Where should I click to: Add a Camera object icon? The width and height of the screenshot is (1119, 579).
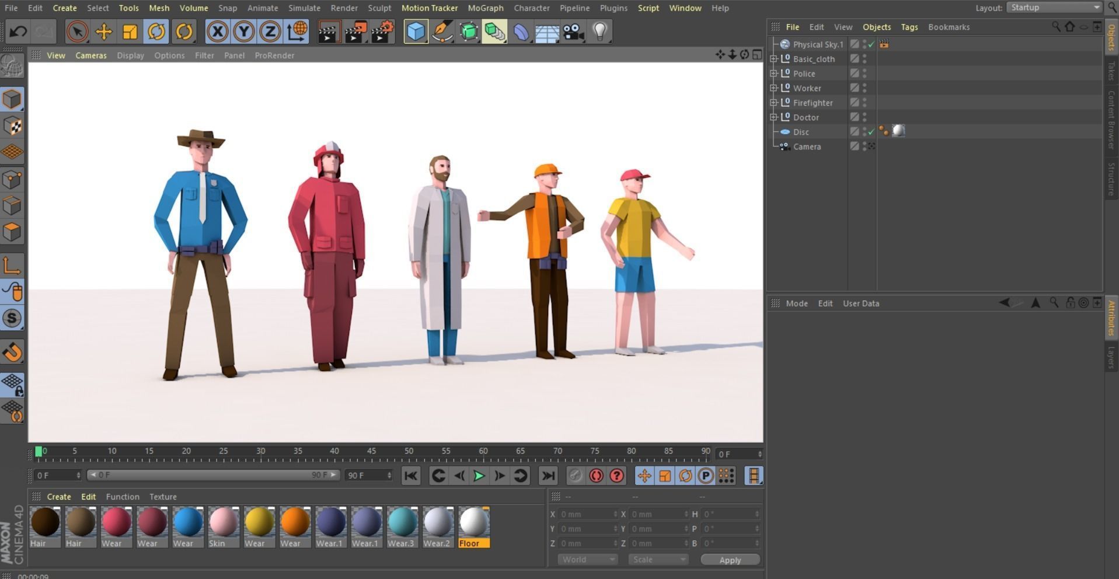pyautogui.click(x=573, y=32)
